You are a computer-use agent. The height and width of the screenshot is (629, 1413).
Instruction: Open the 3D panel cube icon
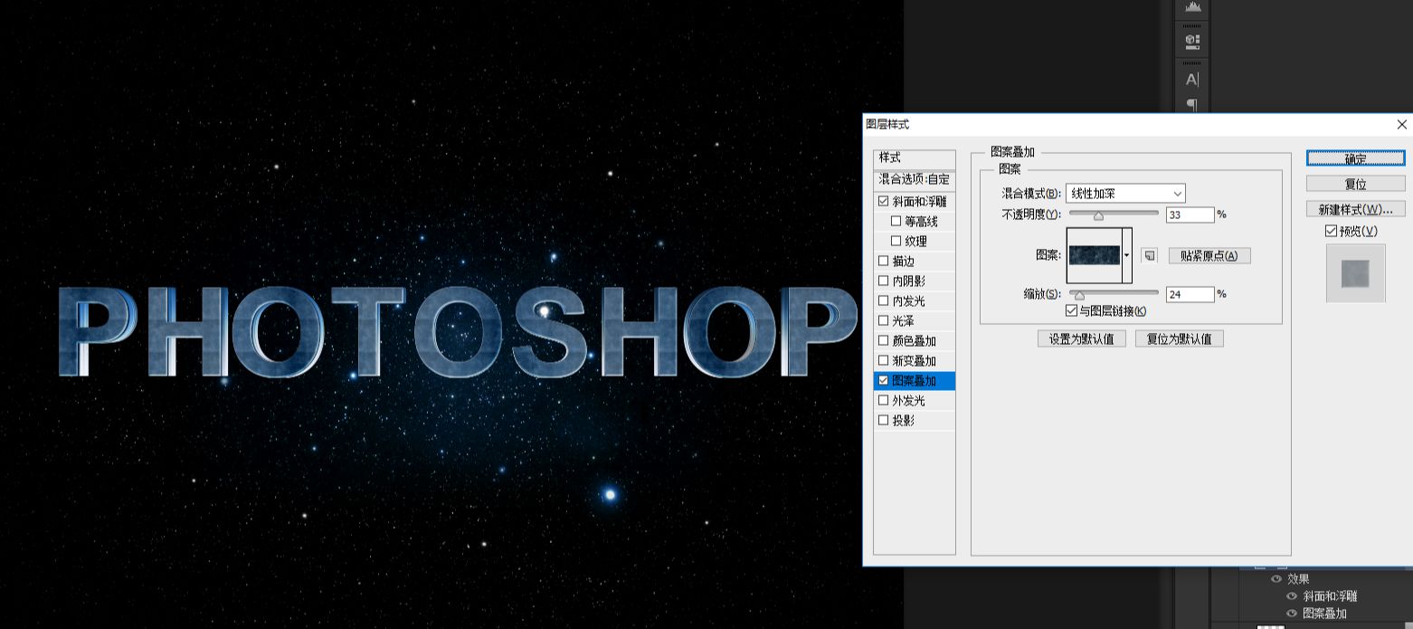tap(1192, 41)
